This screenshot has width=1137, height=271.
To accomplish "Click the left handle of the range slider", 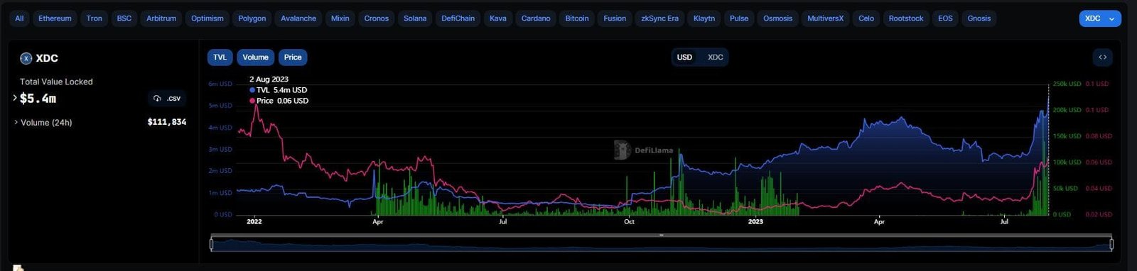I will point(211,244).
